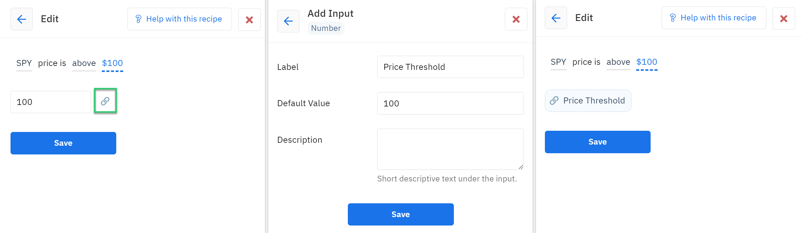802x233 pixels.
Task: Open Help with this recipe in right panel
Action: coord(714,18)
